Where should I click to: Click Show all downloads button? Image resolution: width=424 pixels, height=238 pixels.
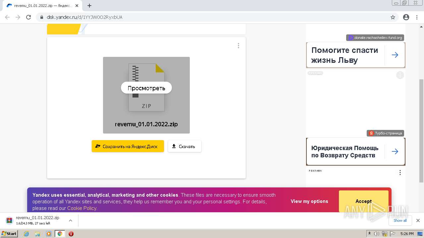point(400,220)
